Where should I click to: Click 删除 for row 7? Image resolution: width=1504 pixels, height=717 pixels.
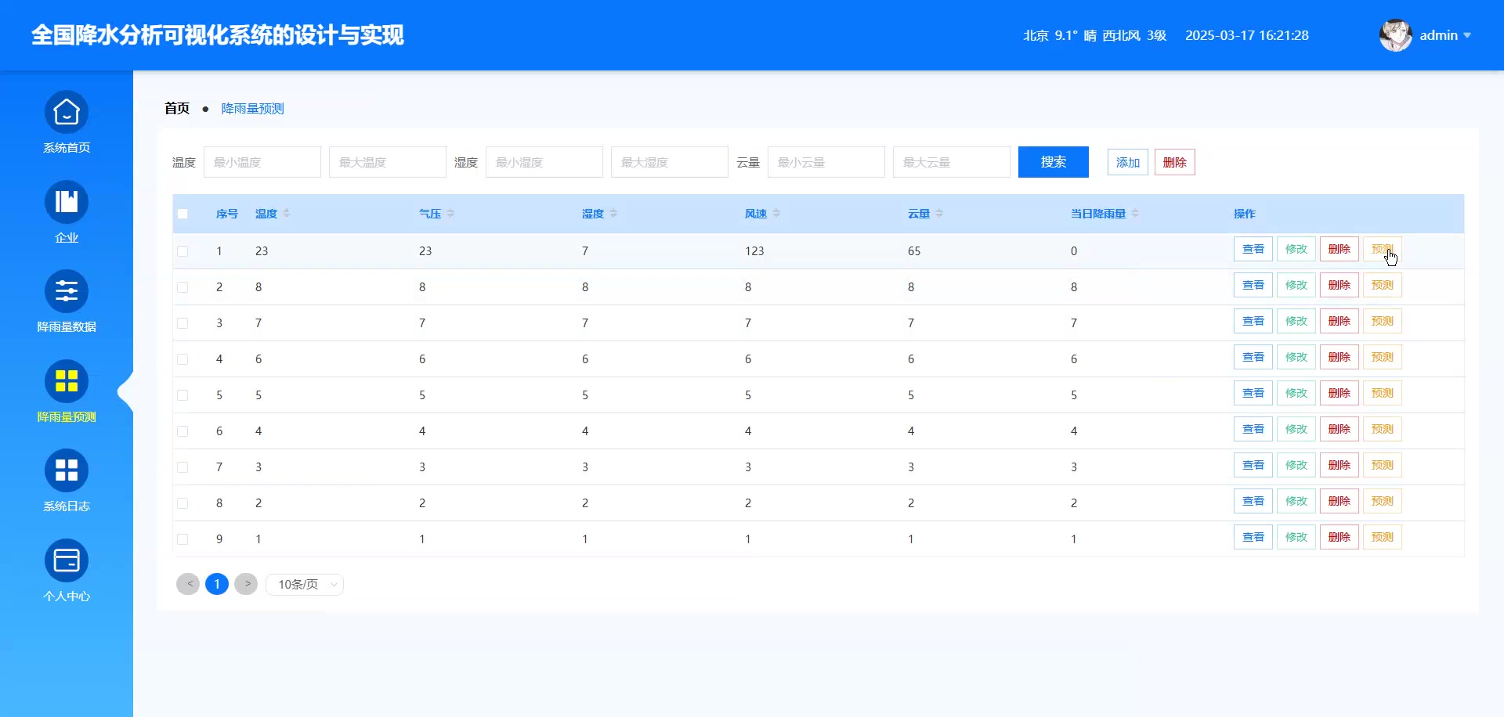click(1339, 465)
